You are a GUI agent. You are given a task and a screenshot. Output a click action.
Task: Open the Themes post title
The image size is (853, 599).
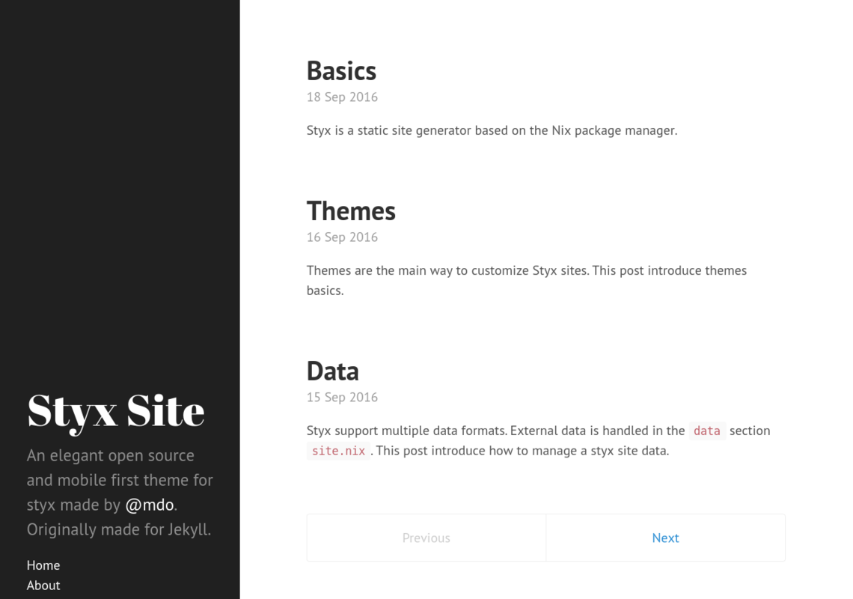pyautogui.click(x=351, y=210)
